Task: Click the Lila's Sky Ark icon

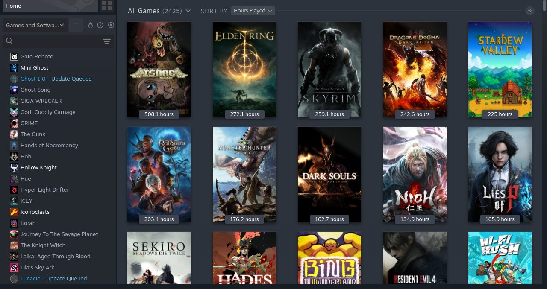Action: 14,267
